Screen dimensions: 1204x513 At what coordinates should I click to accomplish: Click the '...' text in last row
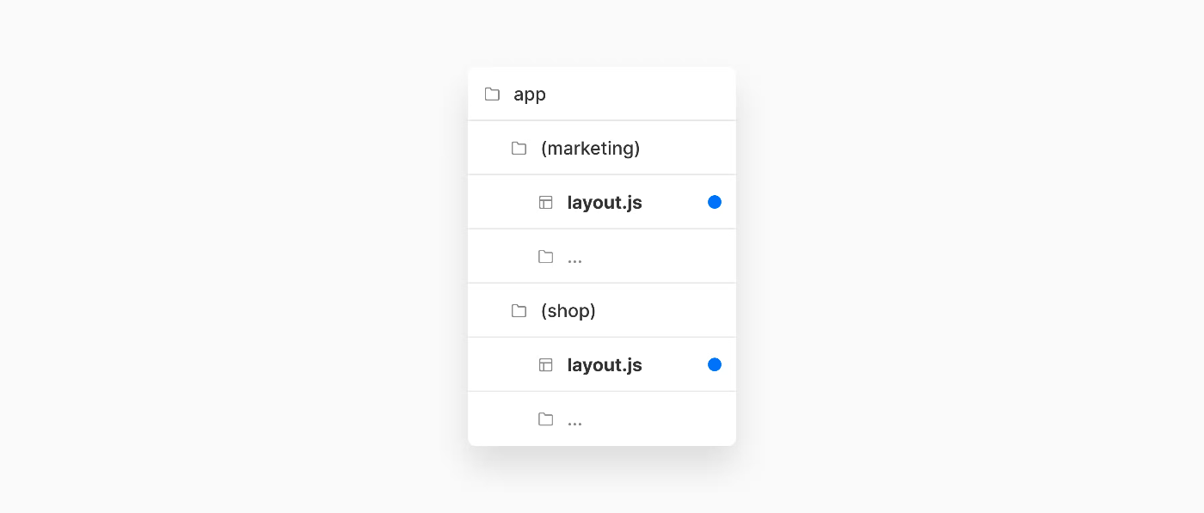point(574,419)
